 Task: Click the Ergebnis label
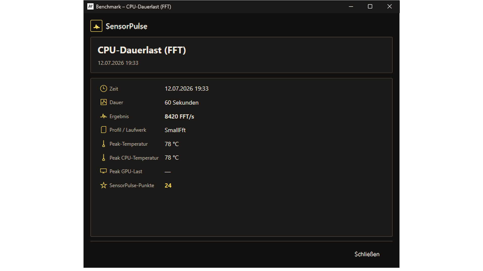pos(119,116)
